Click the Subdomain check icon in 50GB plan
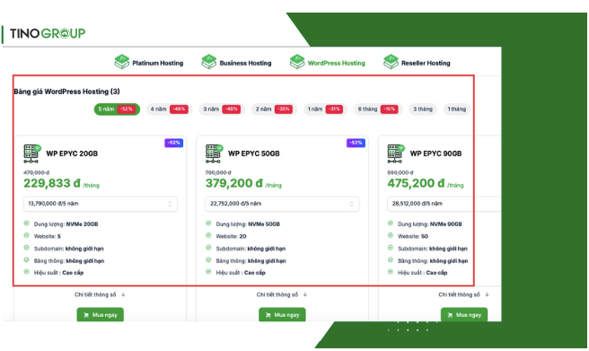Screen dimensions: 589x351 point(208,248)
